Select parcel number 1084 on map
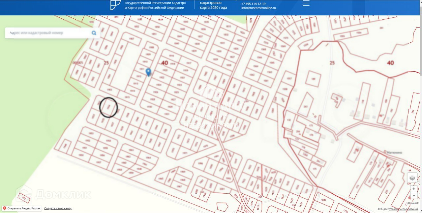The image size is (422, 213). pyautogui.click(x=323, y=200)
